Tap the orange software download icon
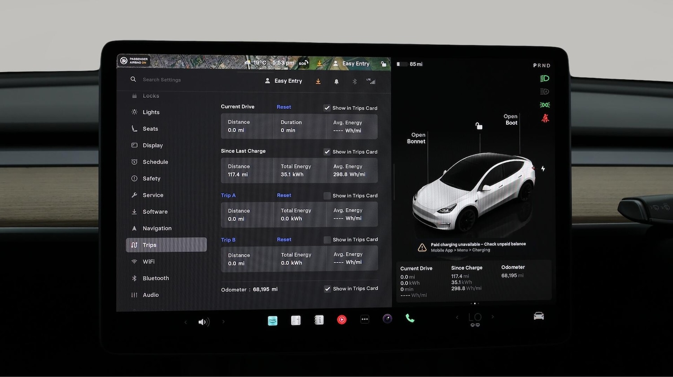Viewport: 673px width, 377px height. (318, 82)
